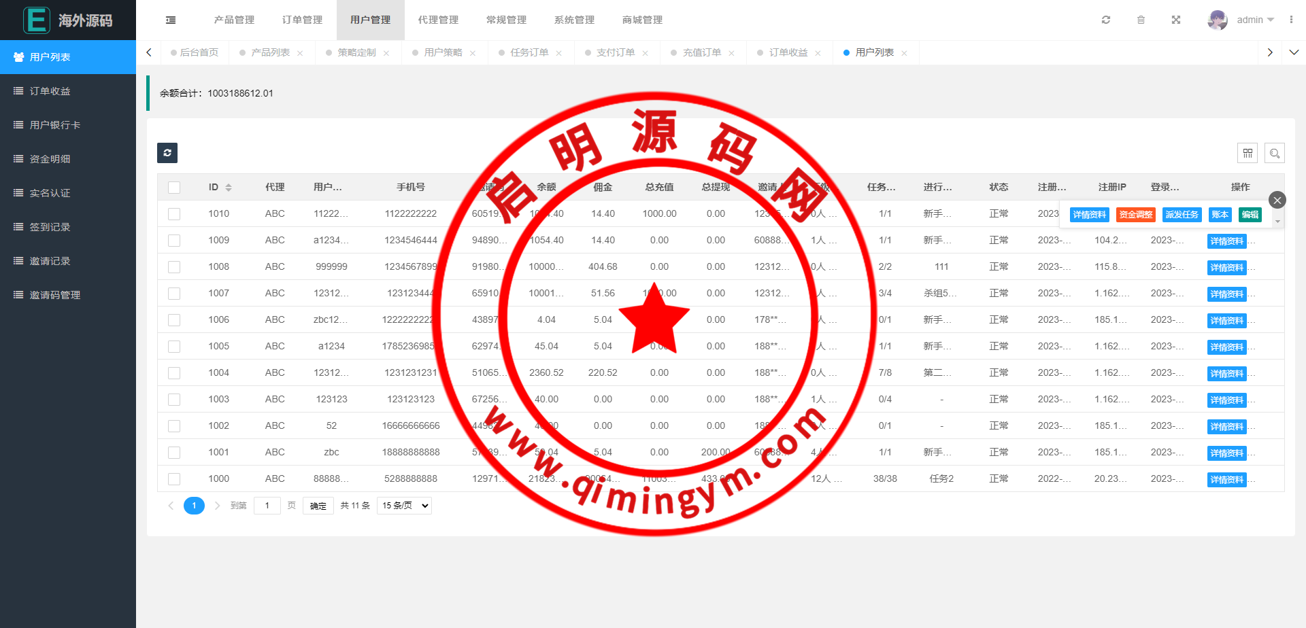Expand the tab list chevron dropdown
This screenshot has height=628, width=1306.
[x=1294, y=52]
